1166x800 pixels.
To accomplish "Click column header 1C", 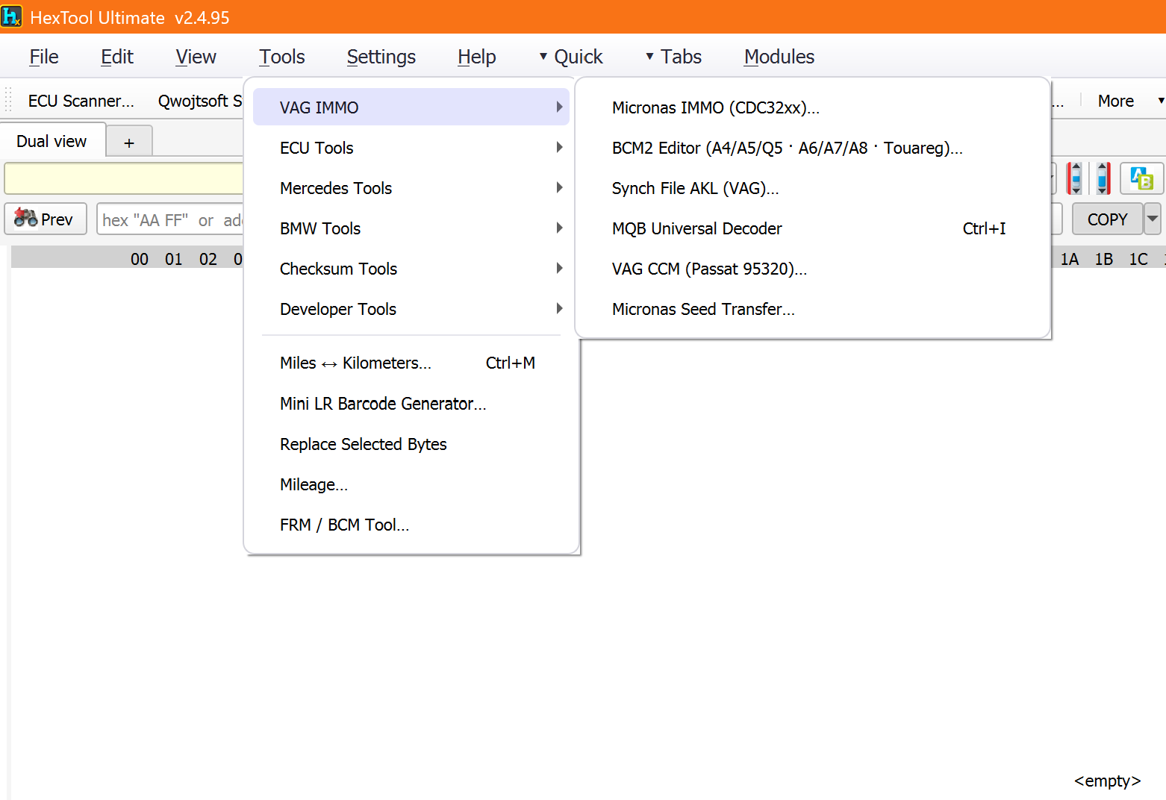I will click(1138, 258).
